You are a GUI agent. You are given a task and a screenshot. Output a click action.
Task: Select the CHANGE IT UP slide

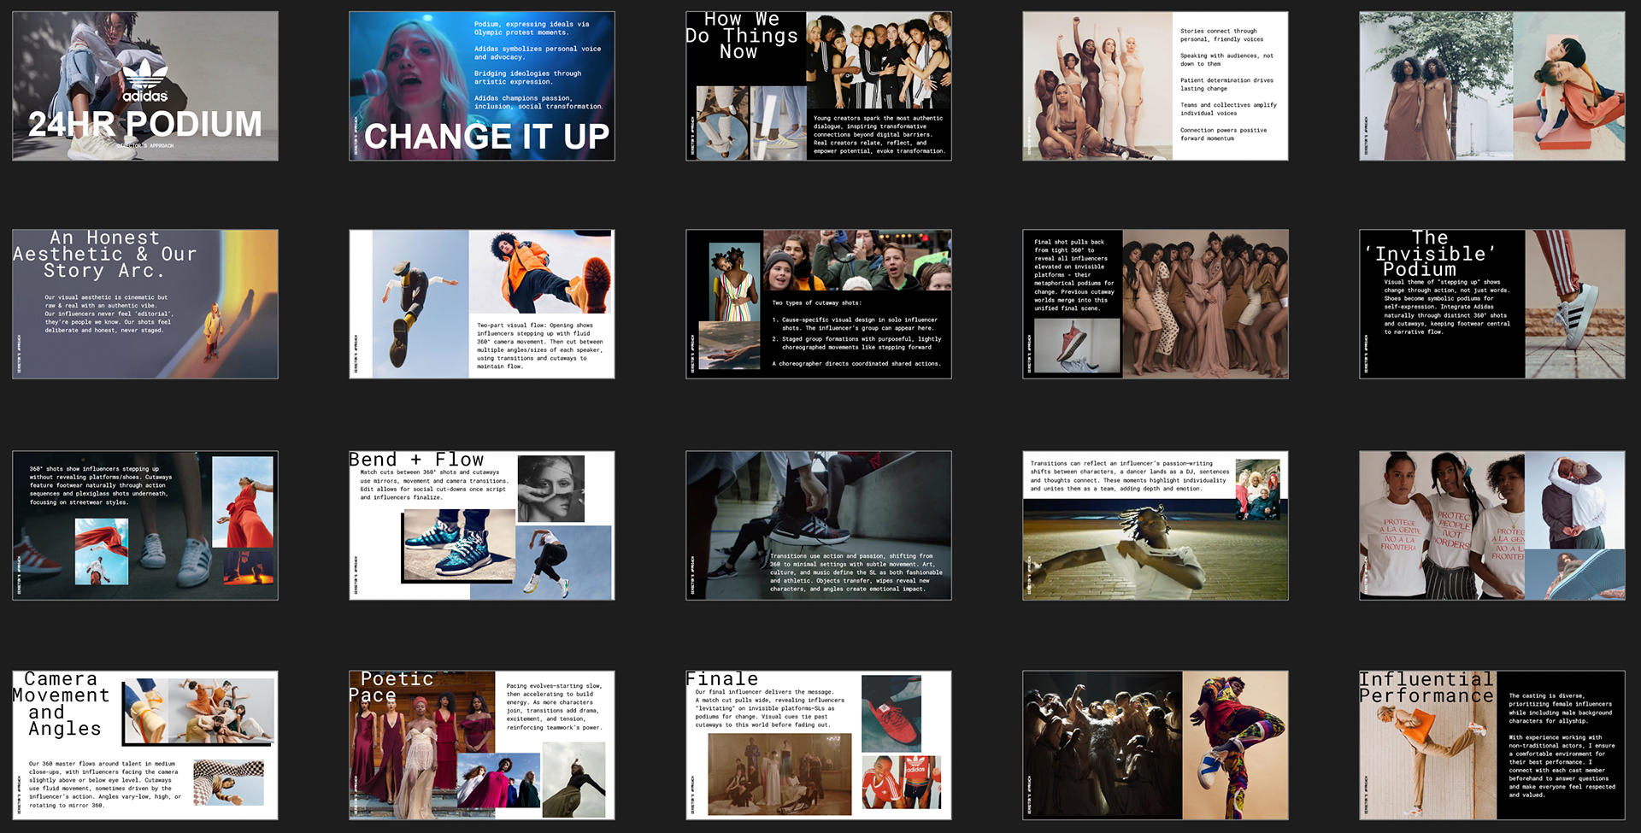point(482,85)
